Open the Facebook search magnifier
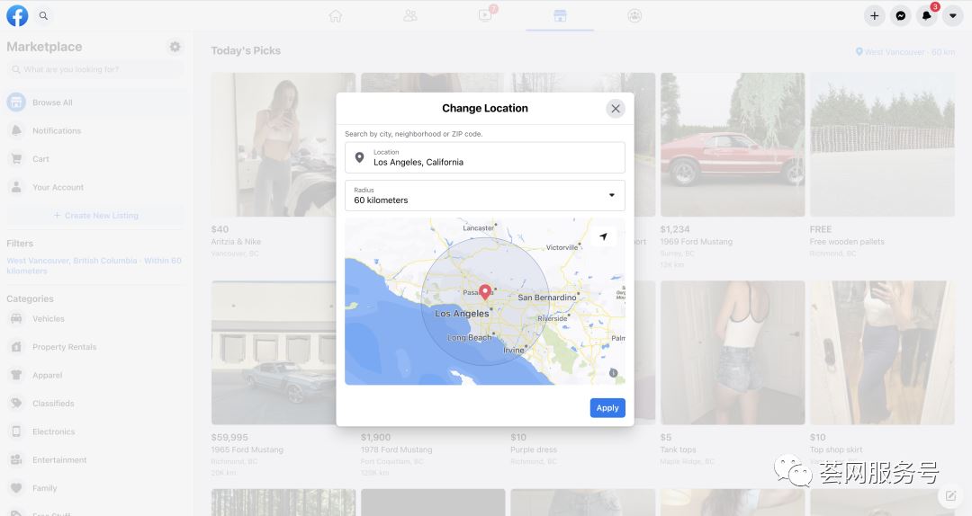The height and width of the screenshot is (516, 972). pos(43,15)
